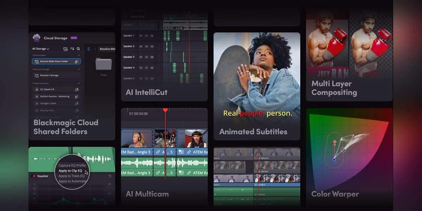Click the new cloud folder icon
Screen dimensions: 422x211
click(x=65, y=49)
